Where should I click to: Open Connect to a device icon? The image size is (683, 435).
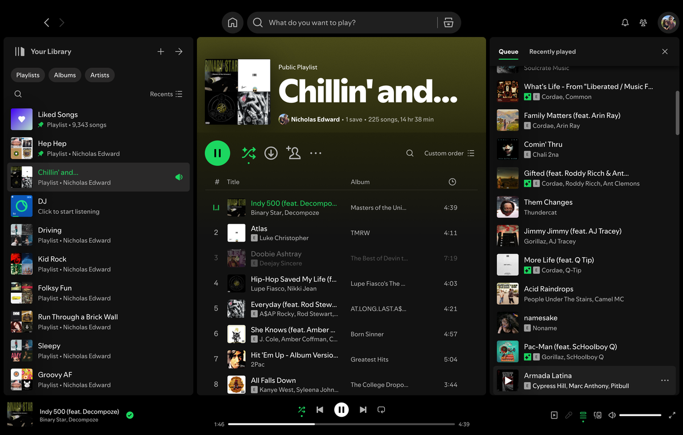[598, 415]
